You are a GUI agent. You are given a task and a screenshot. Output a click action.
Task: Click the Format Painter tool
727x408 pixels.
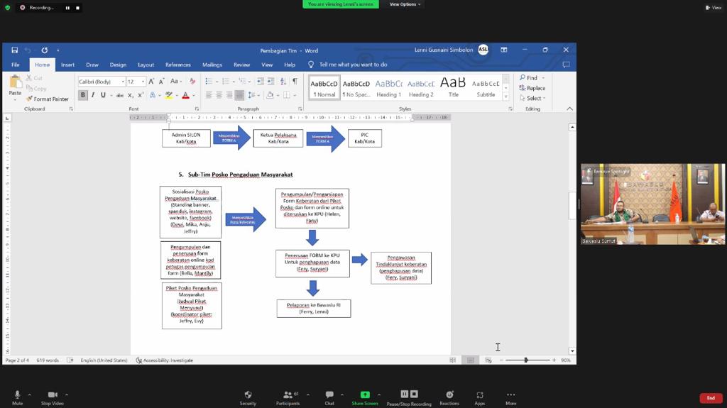click(x=48, y=99)
